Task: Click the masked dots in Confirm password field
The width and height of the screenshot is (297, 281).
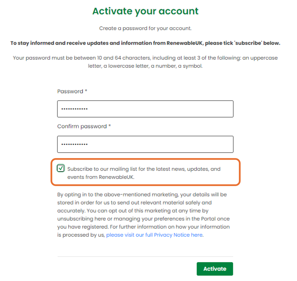Action: (75, 144)
